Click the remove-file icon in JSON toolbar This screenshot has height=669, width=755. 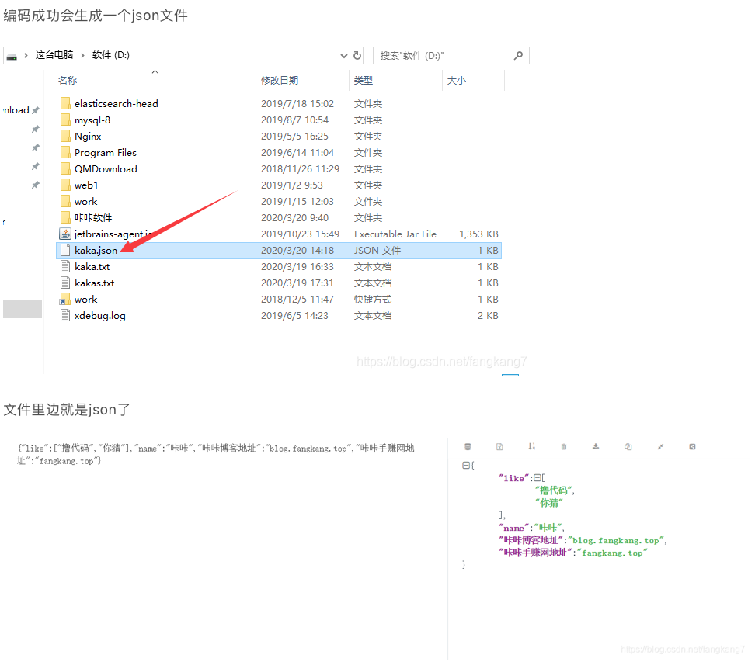500,447
